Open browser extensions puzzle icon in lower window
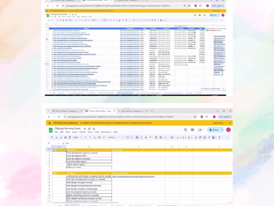This screenshot has width=274, height=206. pyautogui.click(x=207, y=117)
